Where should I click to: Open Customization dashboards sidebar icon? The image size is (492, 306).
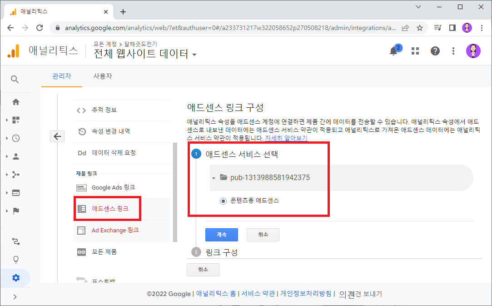click(16, 120)
